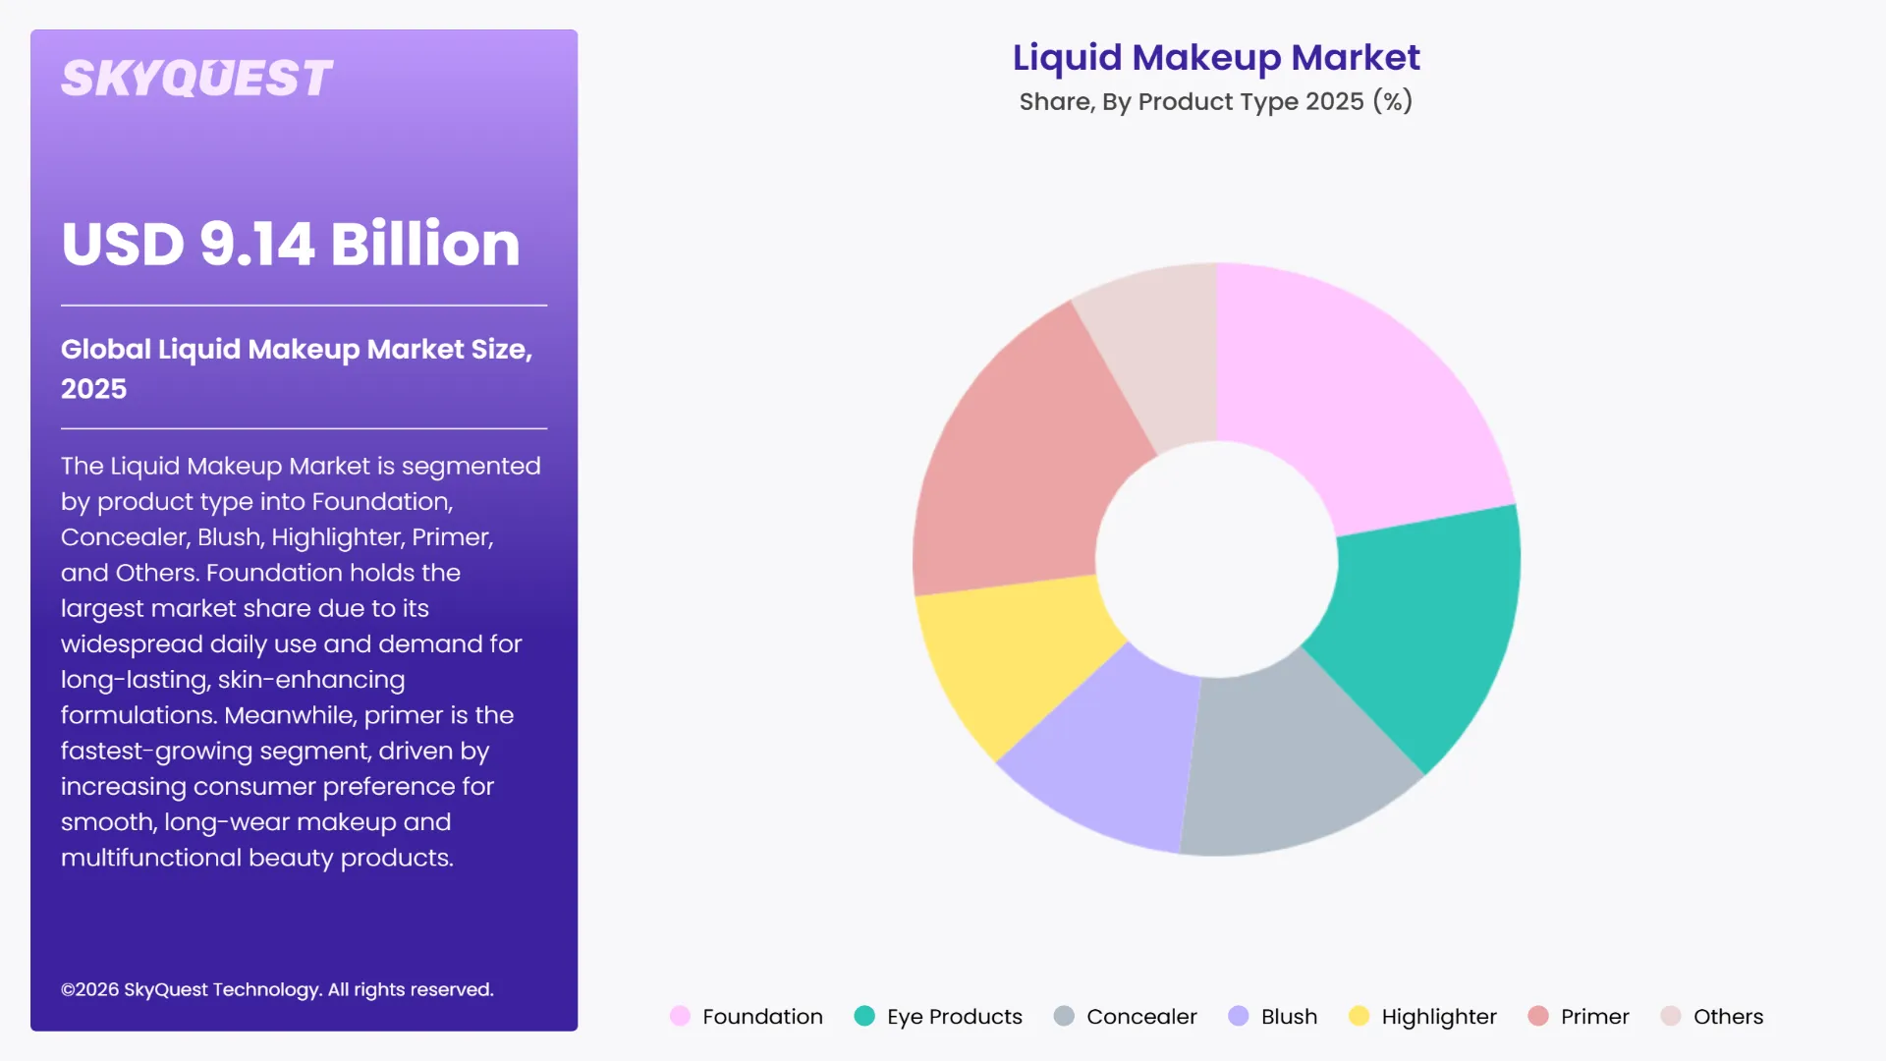Click the Eye Products legend color dot
Viewport: 1886px width, 1061px height.
[x=864, y=1016]
